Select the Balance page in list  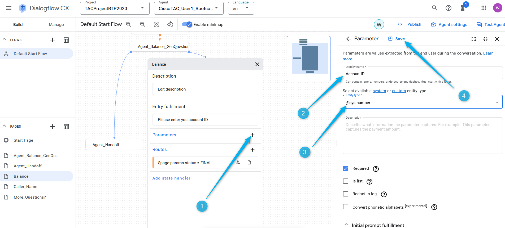37,176
